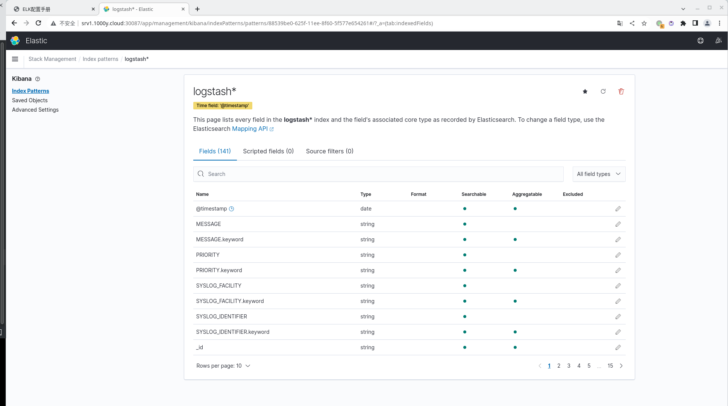Open Advanced Settings in sidebar
The image size is (728, 406).
(x=35, y=110)
